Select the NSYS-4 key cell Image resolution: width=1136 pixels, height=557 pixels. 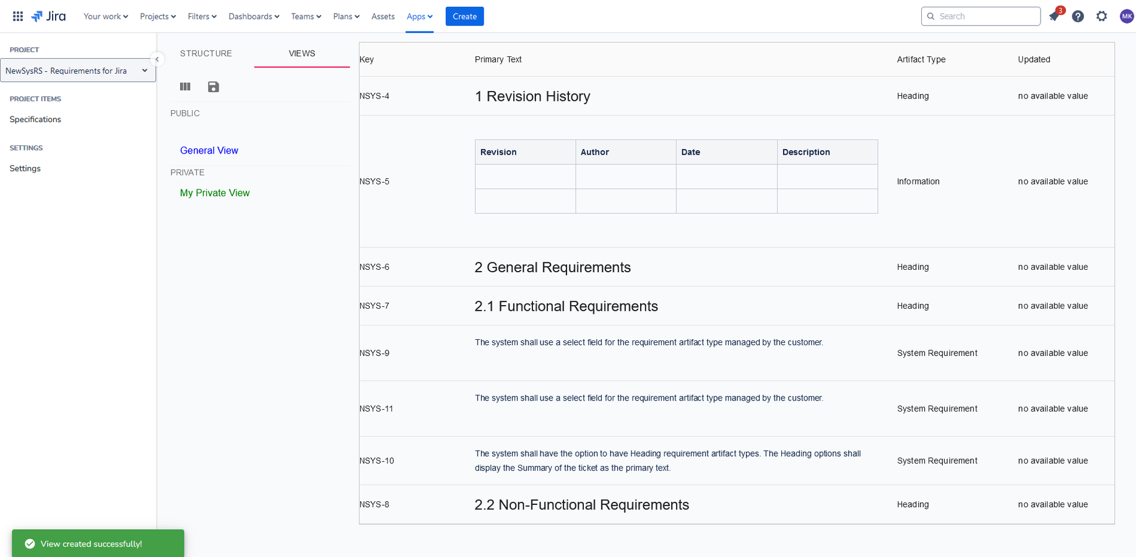tap(375, 96)
